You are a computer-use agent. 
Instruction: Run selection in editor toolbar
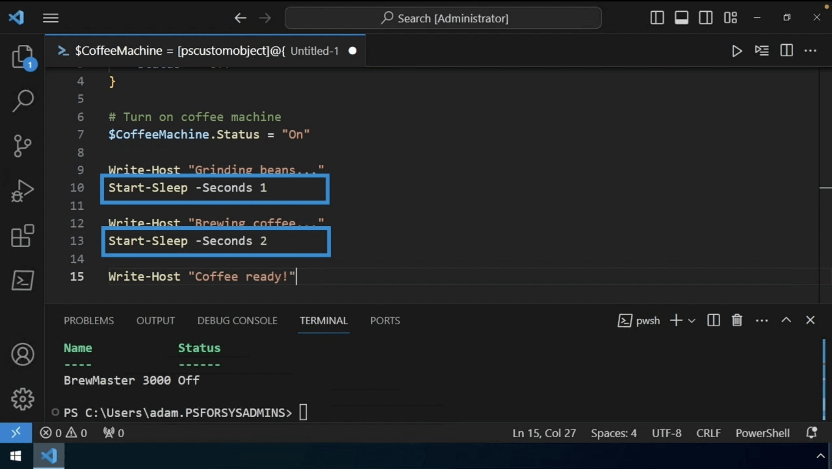click(762, 51)
